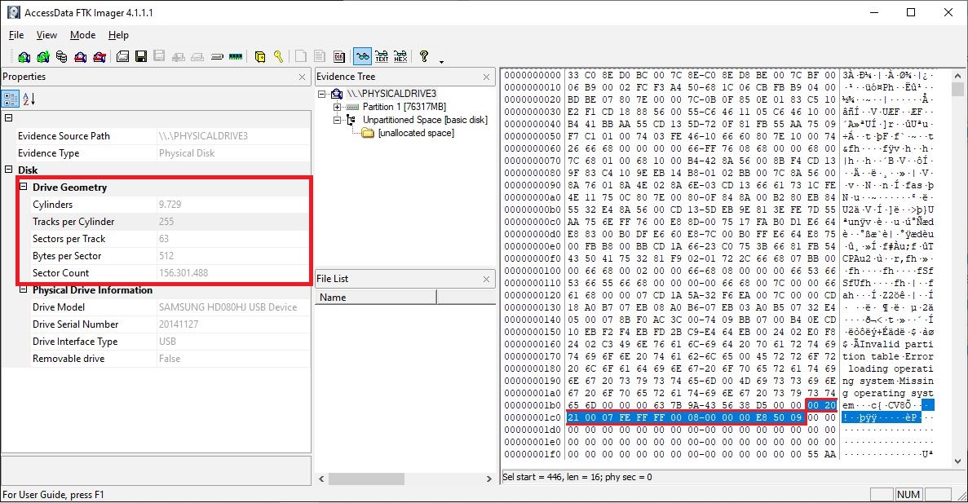Image resolution: width=968 pixels, height=503 pixels.
Task: Click File List scroll left arrow
Action: click(321, 479)
